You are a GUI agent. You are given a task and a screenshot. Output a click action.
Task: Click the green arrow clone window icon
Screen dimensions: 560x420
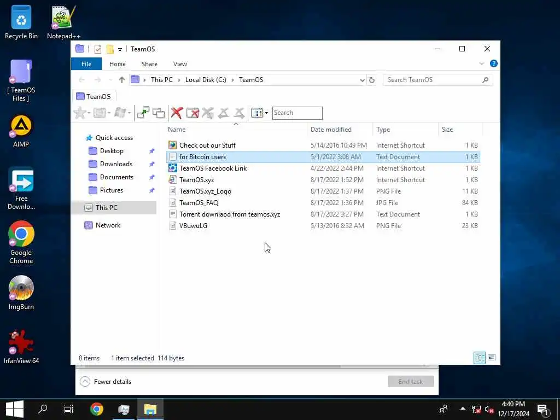pos(143,113)
